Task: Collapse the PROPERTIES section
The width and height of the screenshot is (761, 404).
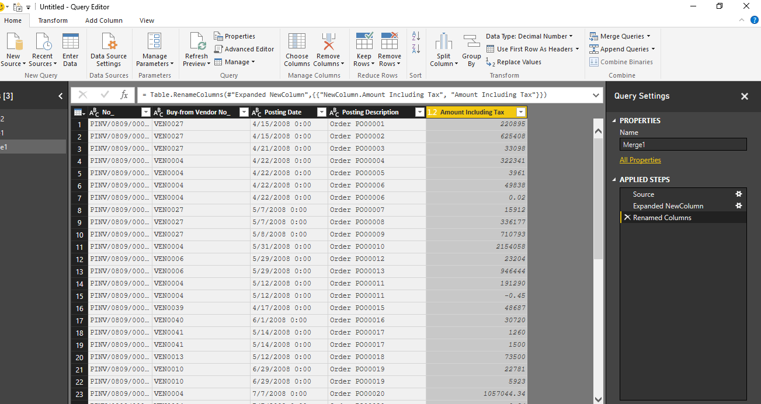Action: [x=614, y=121]
